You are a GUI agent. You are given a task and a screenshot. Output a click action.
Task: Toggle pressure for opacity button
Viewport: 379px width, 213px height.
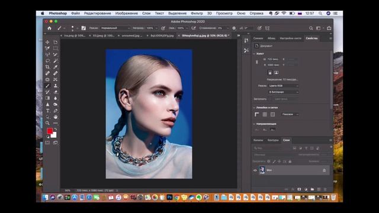tap(163, 28)
